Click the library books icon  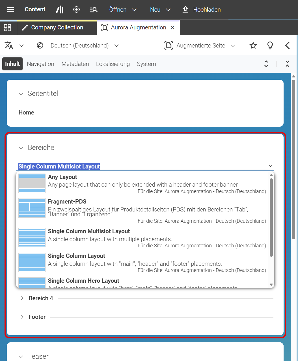(x=60, y=10)
